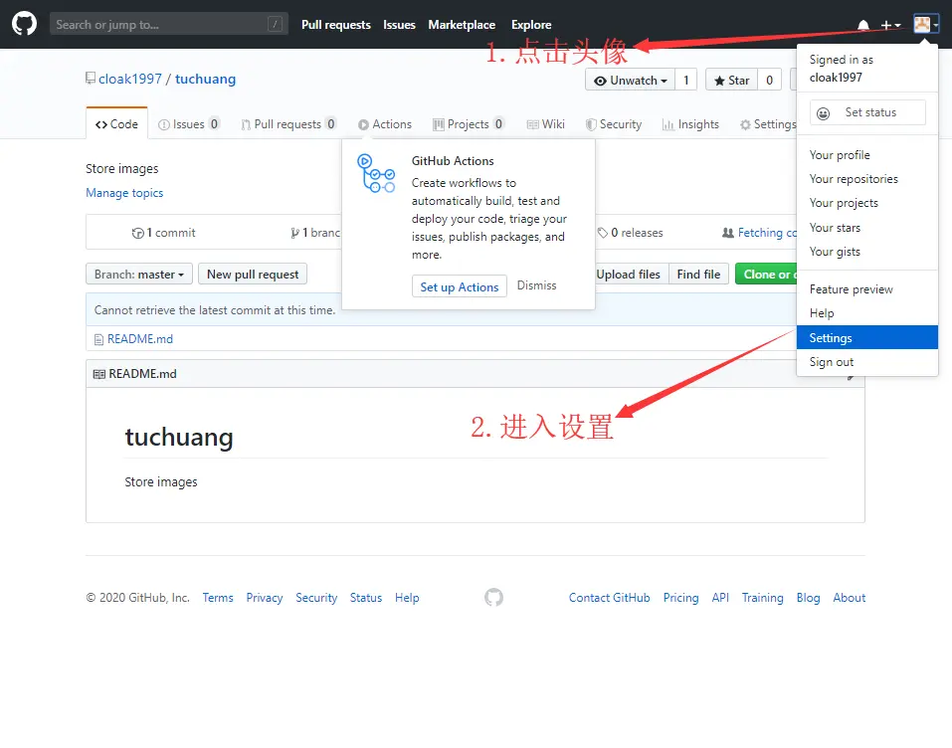Screen dimensions: 952x748
Task: Open the Branch: master dropdown
Action: [139, 274]
